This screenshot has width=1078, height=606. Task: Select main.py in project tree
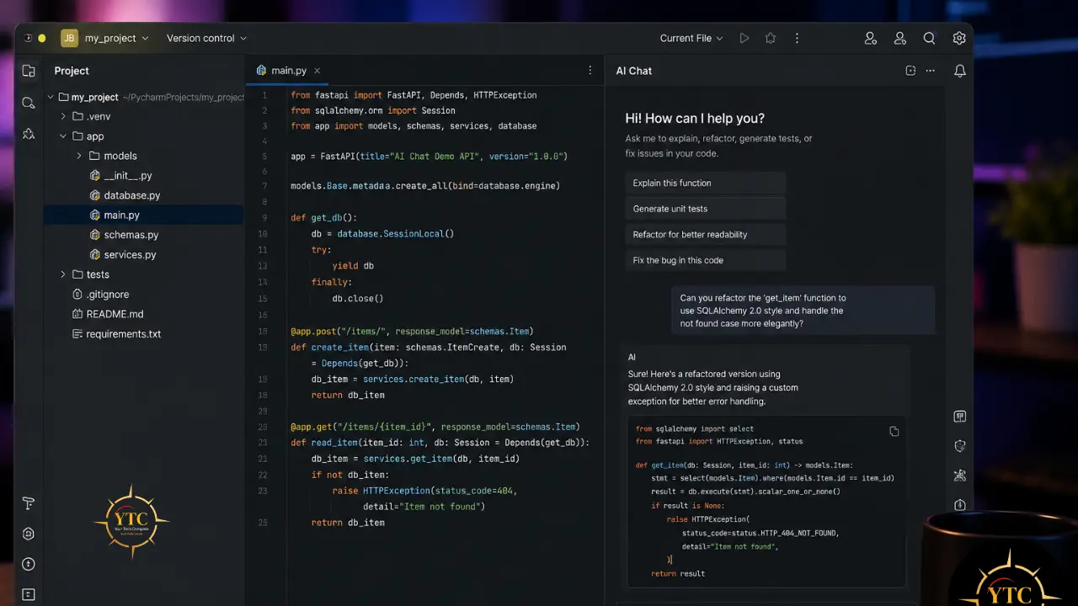(144, 215)
